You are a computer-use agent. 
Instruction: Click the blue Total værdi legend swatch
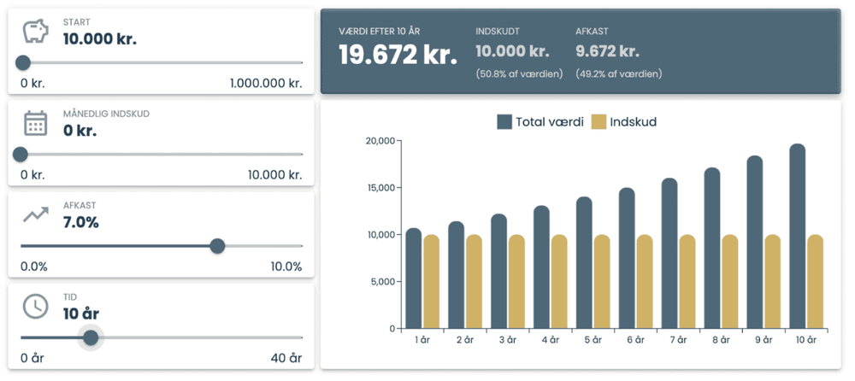[x=504, y=122]
